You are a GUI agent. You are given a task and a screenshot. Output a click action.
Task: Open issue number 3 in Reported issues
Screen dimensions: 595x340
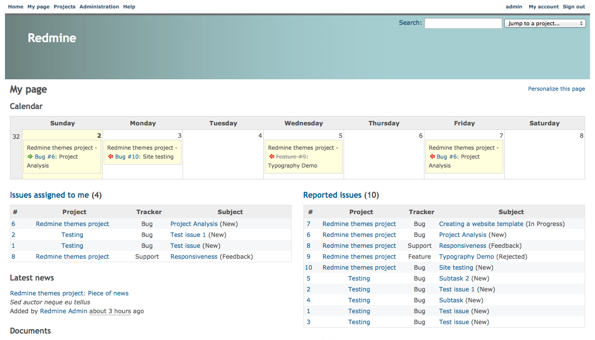(308, 322)
